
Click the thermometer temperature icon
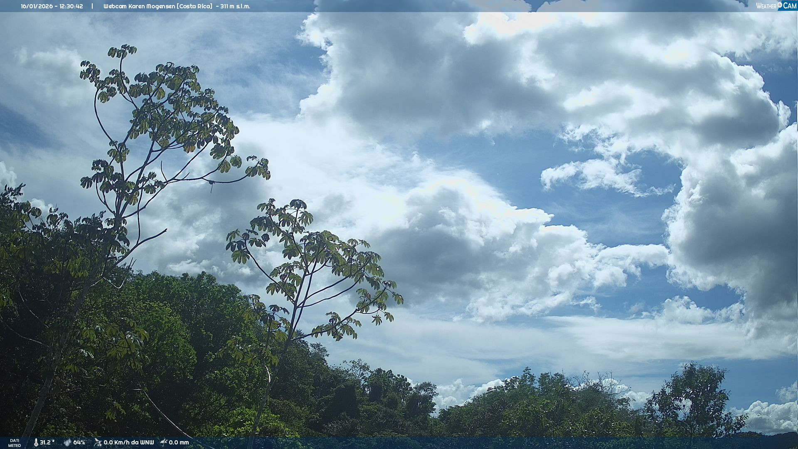click(36, 443)
